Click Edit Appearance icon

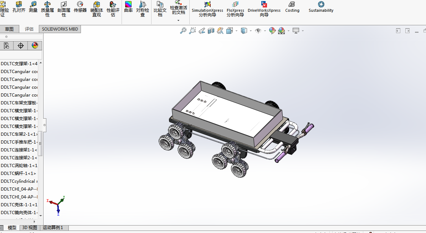click(x=272, y=31)
